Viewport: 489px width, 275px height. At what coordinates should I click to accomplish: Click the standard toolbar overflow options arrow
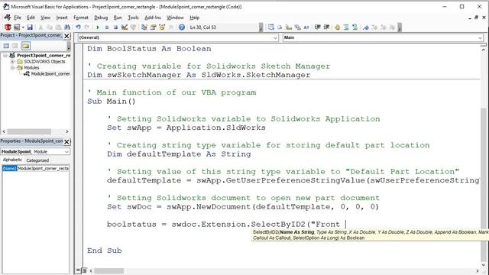tap(261, 27)
